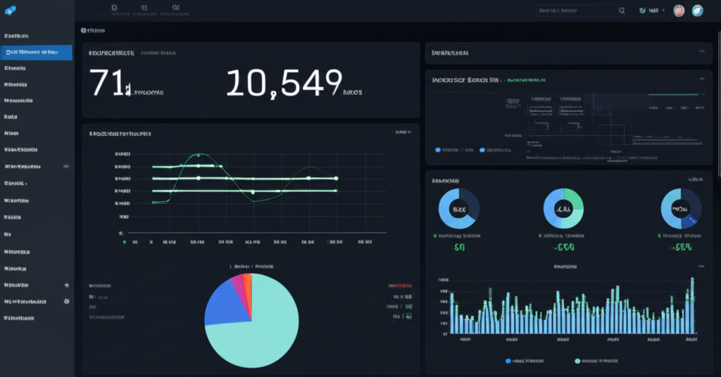Click the leftmost donut chart
The image size is (721, 377).
[459, 209]
